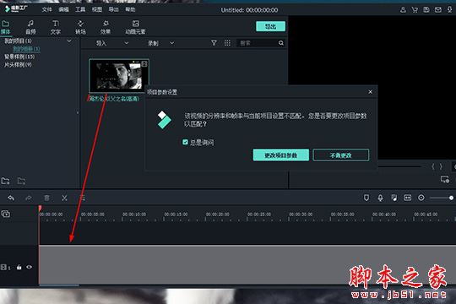The height and width of the screenshot is (304, 456).
Task: Click the add new folder icon
Action: [5, 181]
